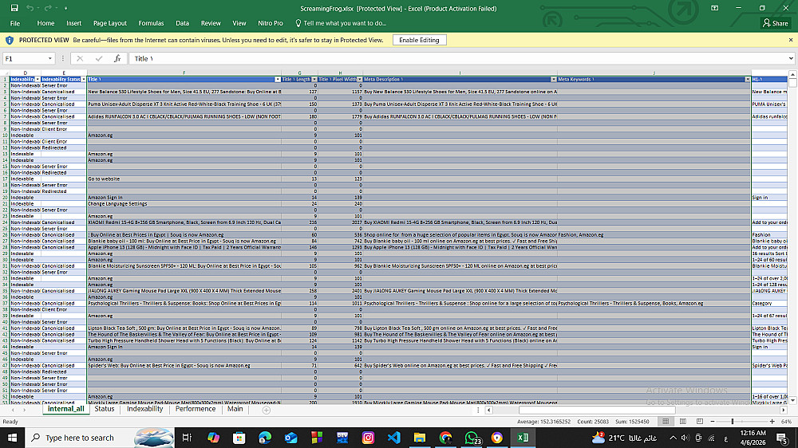Open Instagram from the taskbar

click(x=367, y=438)
